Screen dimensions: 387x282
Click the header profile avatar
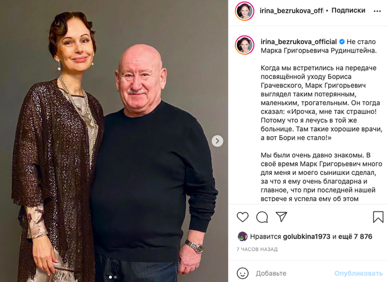[244, 11]
